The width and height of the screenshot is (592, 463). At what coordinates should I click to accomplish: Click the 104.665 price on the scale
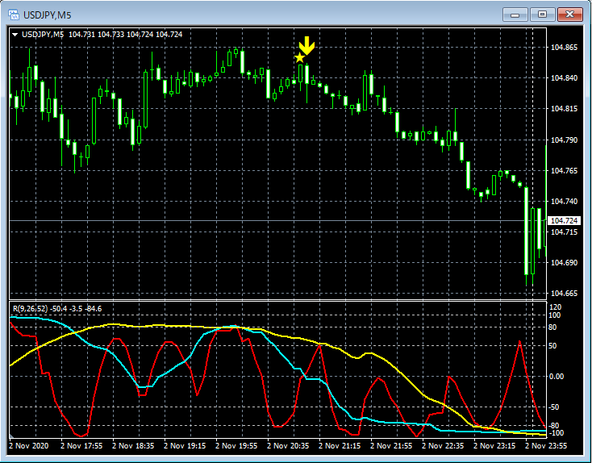coord(564,294)
